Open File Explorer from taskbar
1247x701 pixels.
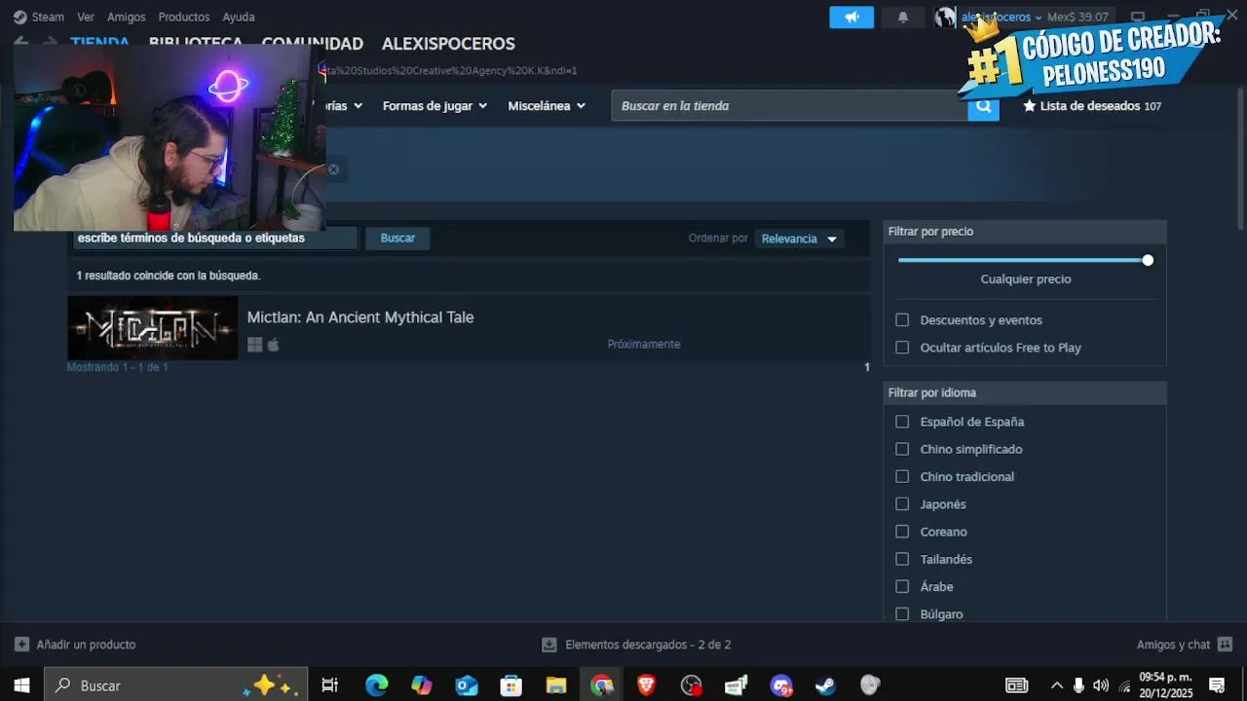pyautogui.click(x=556, y=685)
